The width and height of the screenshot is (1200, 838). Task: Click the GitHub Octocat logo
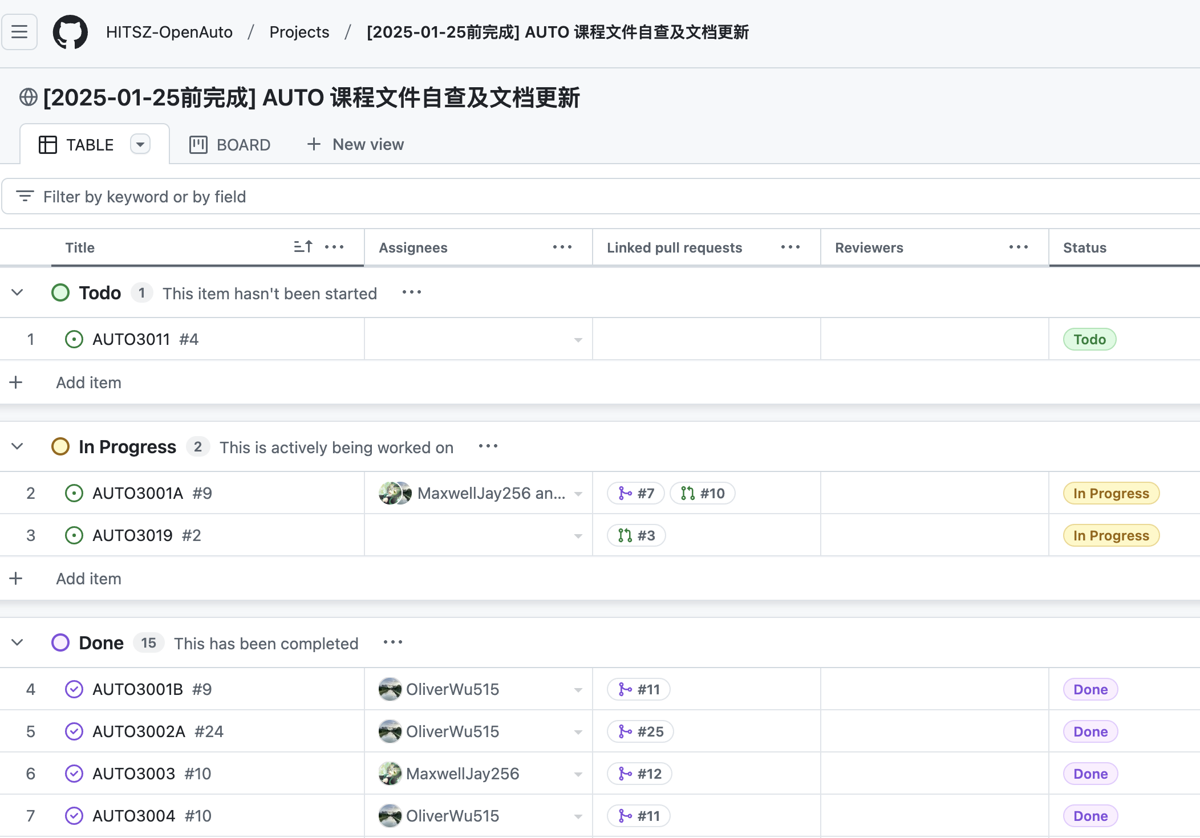[x=70, y=32]
